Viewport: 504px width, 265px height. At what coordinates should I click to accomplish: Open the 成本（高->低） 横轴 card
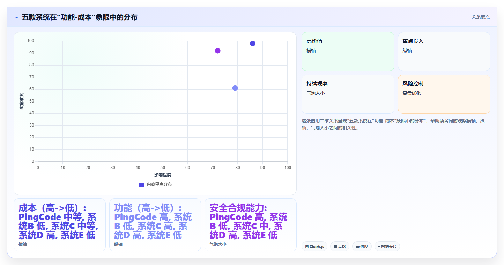tap(60, 225)
